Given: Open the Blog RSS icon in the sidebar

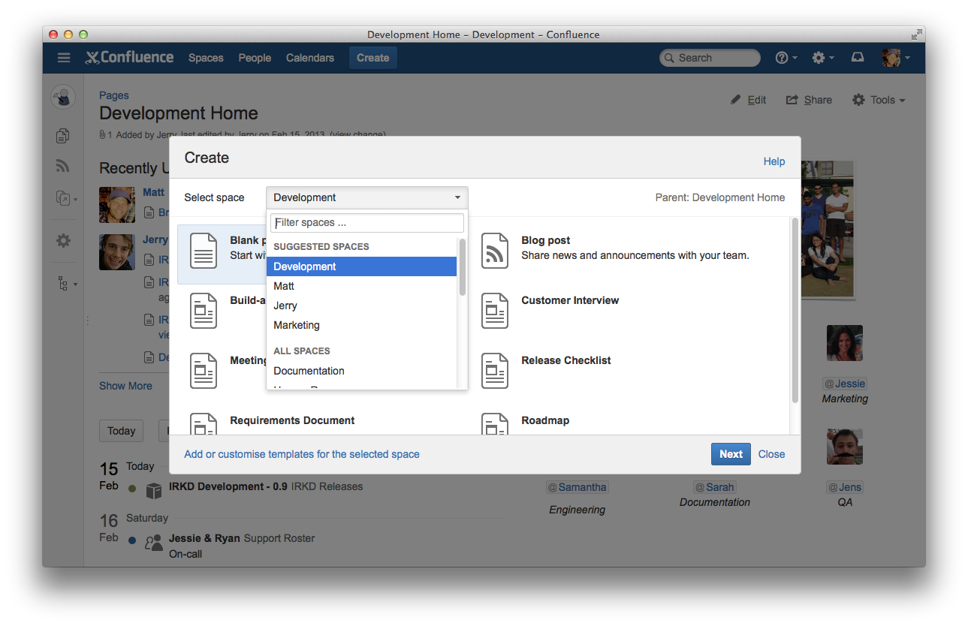Looking at the screenshot, I should tap(63, 167).
